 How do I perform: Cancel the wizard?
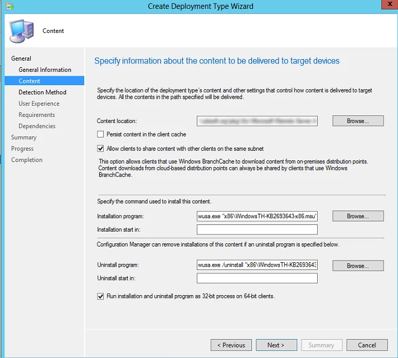coord(367,345)
